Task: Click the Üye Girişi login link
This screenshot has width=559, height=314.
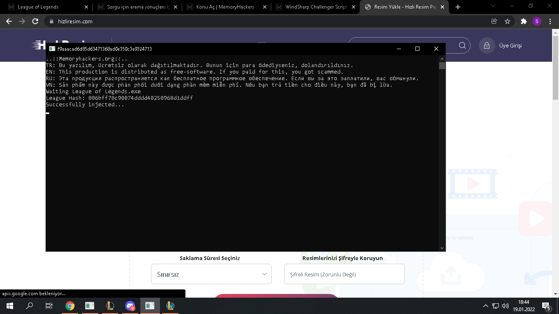Action: coord(510,46)
